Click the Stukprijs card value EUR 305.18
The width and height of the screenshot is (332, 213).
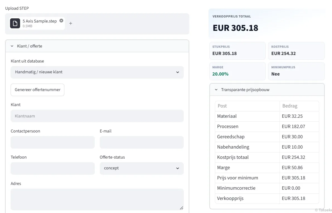[x=224, y=54]
